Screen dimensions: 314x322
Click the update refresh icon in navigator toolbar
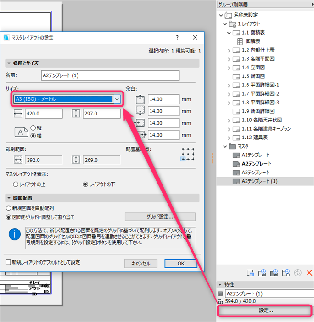click(x=297, y=273)
